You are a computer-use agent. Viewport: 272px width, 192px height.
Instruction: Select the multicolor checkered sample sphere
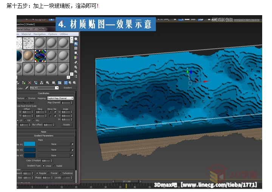(x=40, y=56)
